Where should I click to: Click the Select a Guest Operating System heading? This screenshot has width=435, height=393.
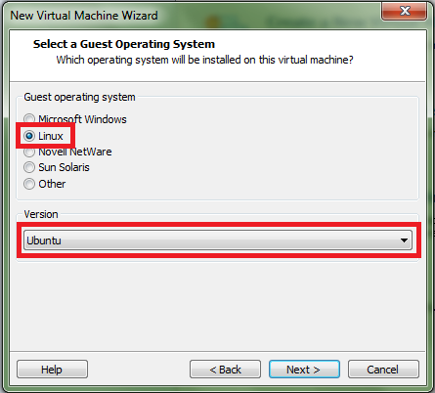(124, 44)
